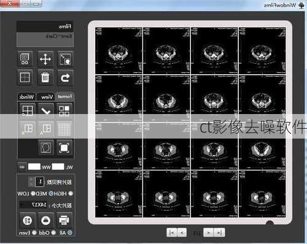Click the head outline icon
The image size is (307, 244).
[x=46, y=148]
